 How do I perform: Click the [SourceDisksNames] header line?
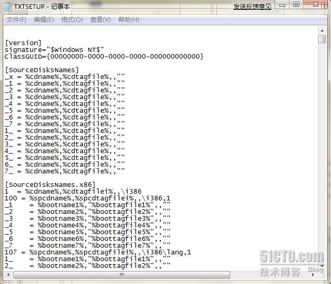[x=42, y=70]
